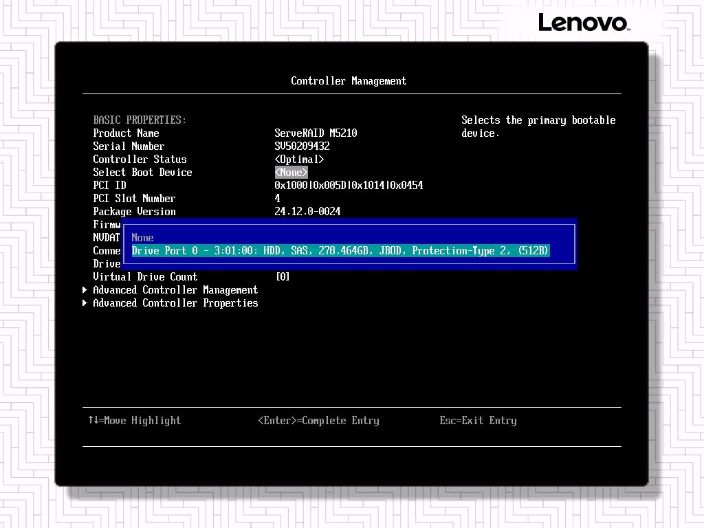The width and height of the screenshot is (704, 528).
Task: Click the ServeRAID M5210 product name value
Action: click(316, 133)
